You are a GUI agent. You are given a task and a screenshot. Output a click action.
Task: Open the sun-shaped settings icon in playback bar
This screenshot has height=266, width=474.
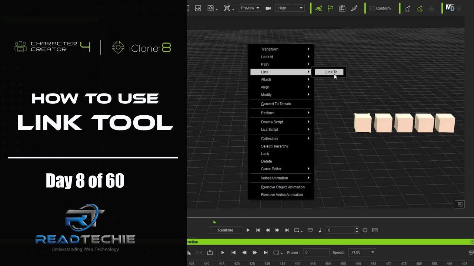point(365,230)
